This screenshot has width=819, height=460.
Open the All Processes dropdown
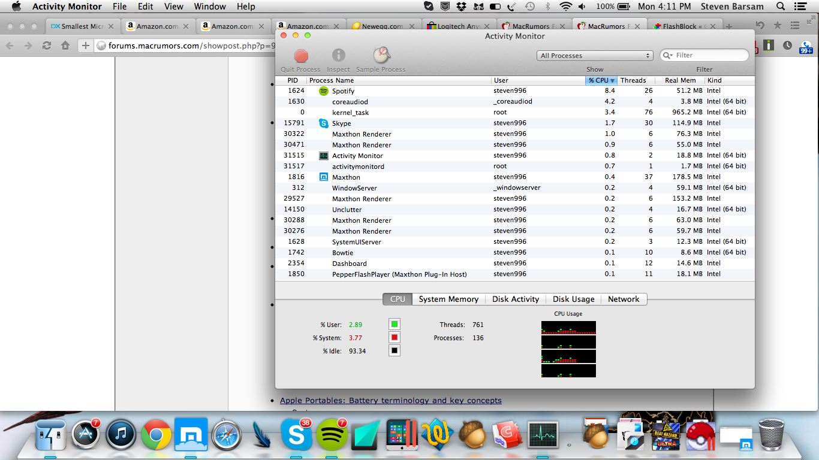point(595,56)
